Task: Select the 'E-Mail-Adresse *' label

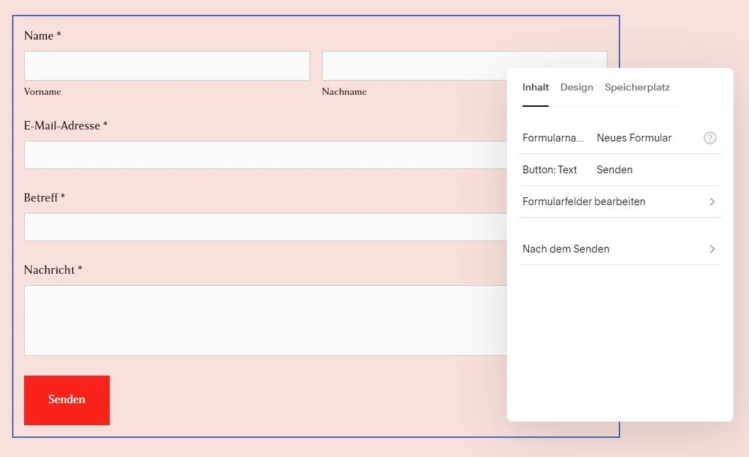Action: 65,126
